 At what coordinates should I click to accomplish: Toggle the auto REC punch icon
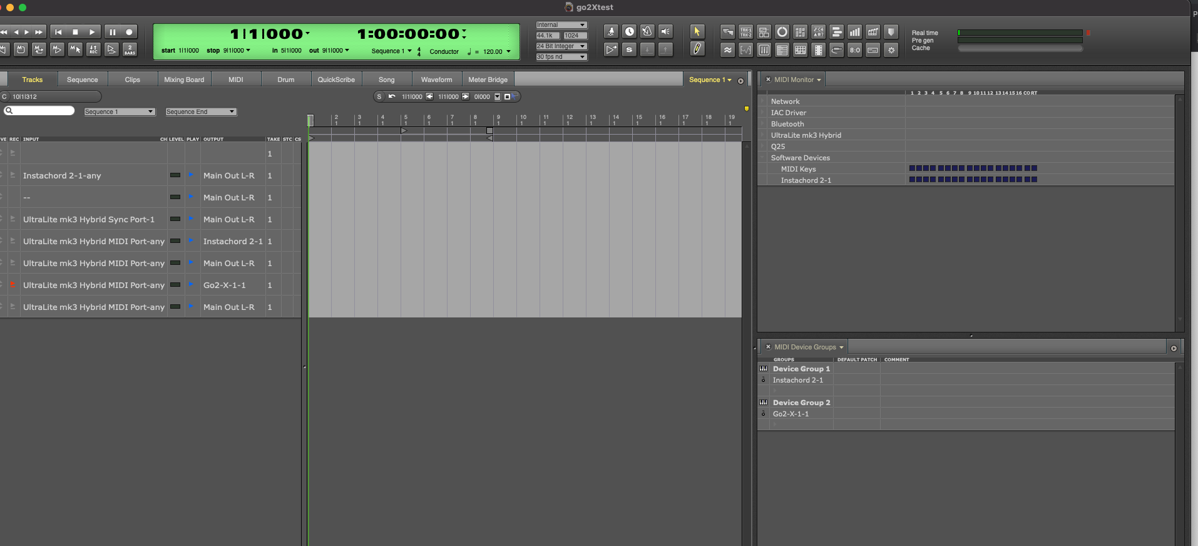pyautogui.click(x=93, y=49)
